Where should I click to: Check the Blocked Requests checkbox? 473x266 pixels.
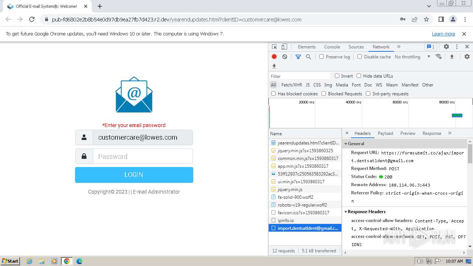324,93
